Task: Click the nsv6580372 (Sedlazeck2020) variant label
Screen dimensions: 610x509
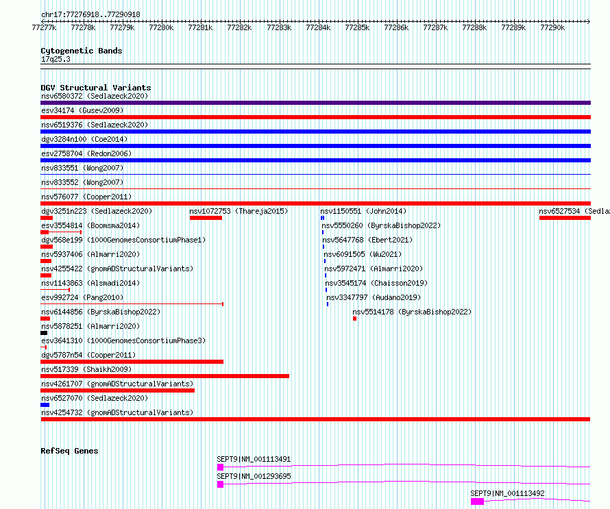Action: click(95, 96)
